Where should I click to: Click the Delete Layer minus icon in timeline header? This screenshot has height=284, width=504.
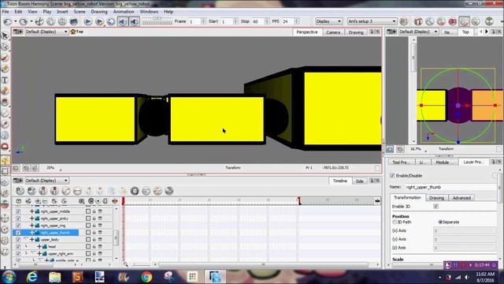(45, 201)
